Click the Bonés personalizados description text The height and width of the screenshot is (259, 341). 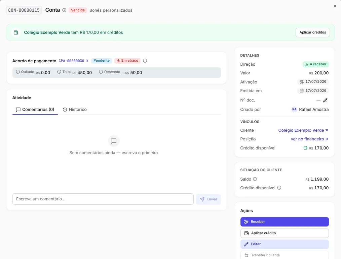coord(111,10)
